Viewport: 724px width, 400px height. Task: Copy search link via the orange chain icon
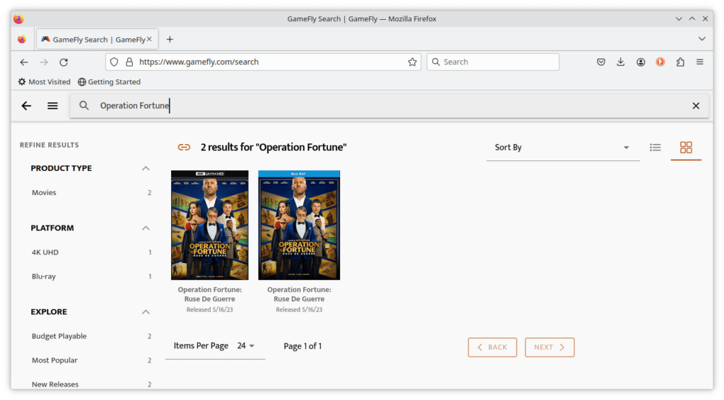pos(184,147)
